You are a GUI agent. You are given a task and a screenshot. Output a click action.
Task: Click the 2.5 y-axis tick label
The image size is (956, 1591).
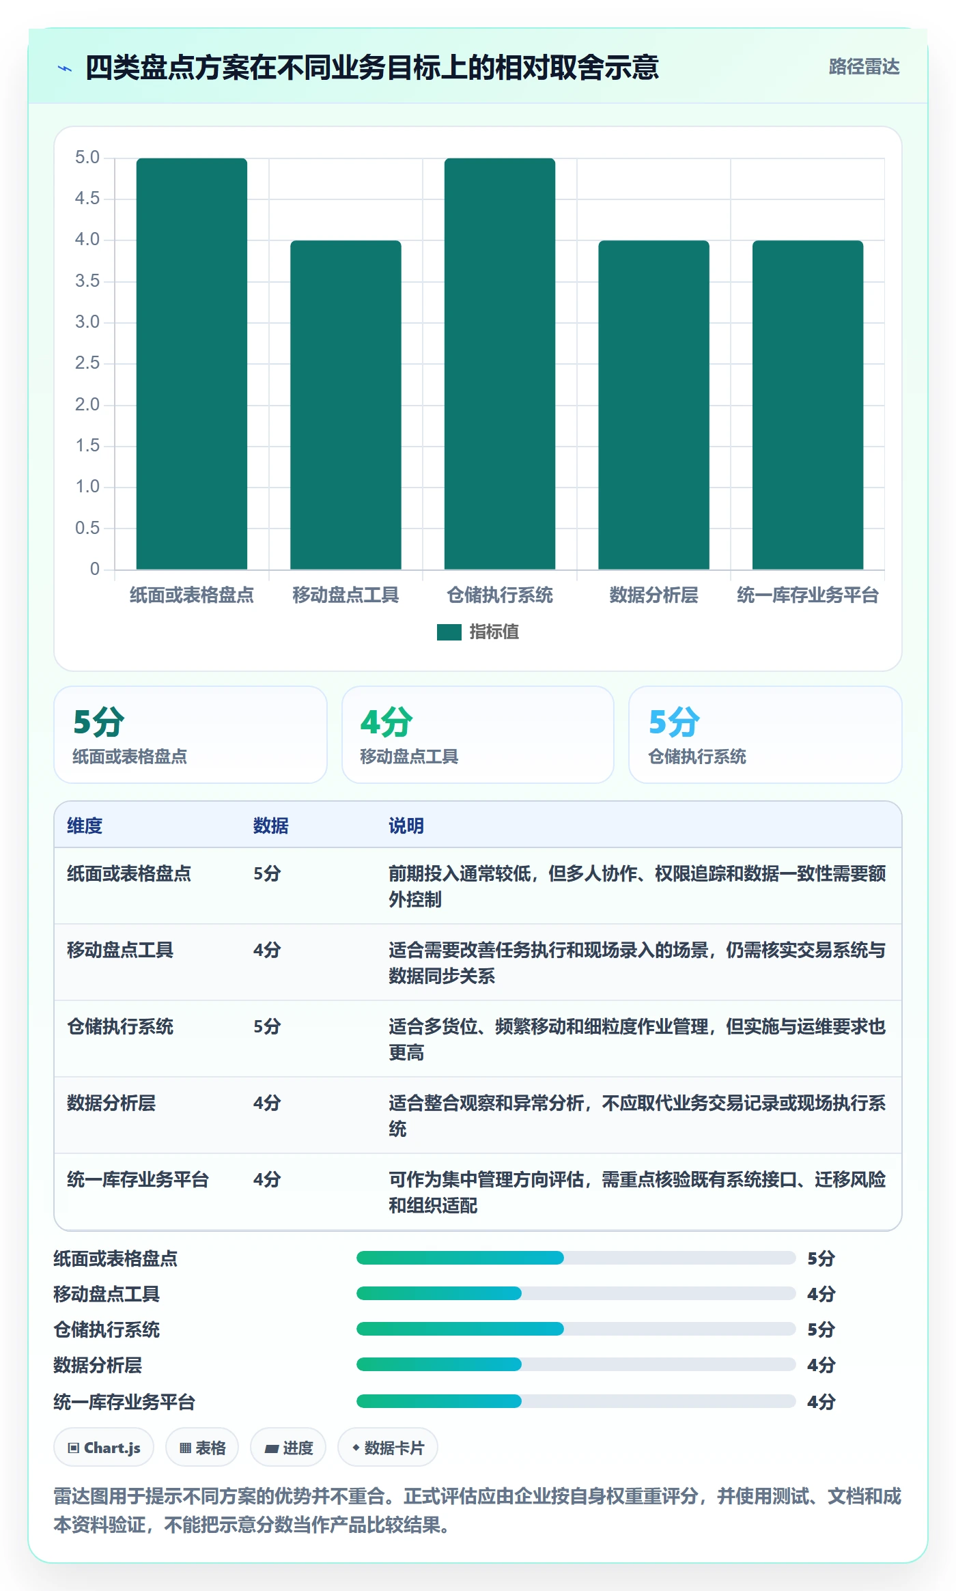pos(87,363)
